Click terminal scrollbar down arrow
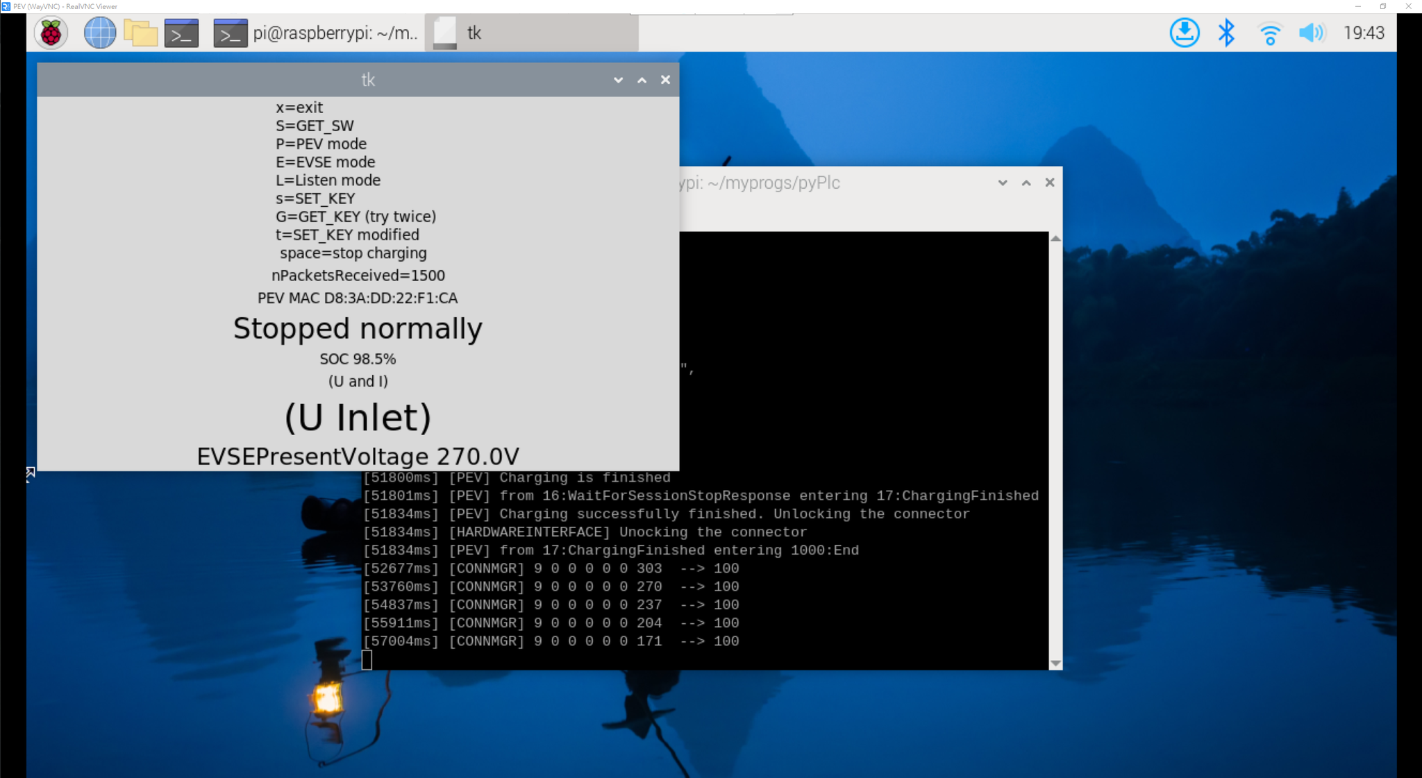This screenshot has height=778, width=1422. tap(1055, 663)
